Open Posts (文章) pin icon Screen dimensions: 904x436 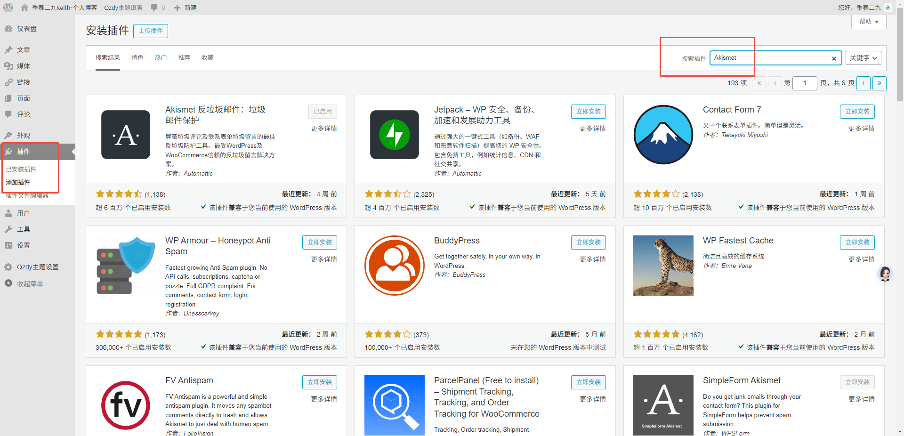tap(8, 49)
